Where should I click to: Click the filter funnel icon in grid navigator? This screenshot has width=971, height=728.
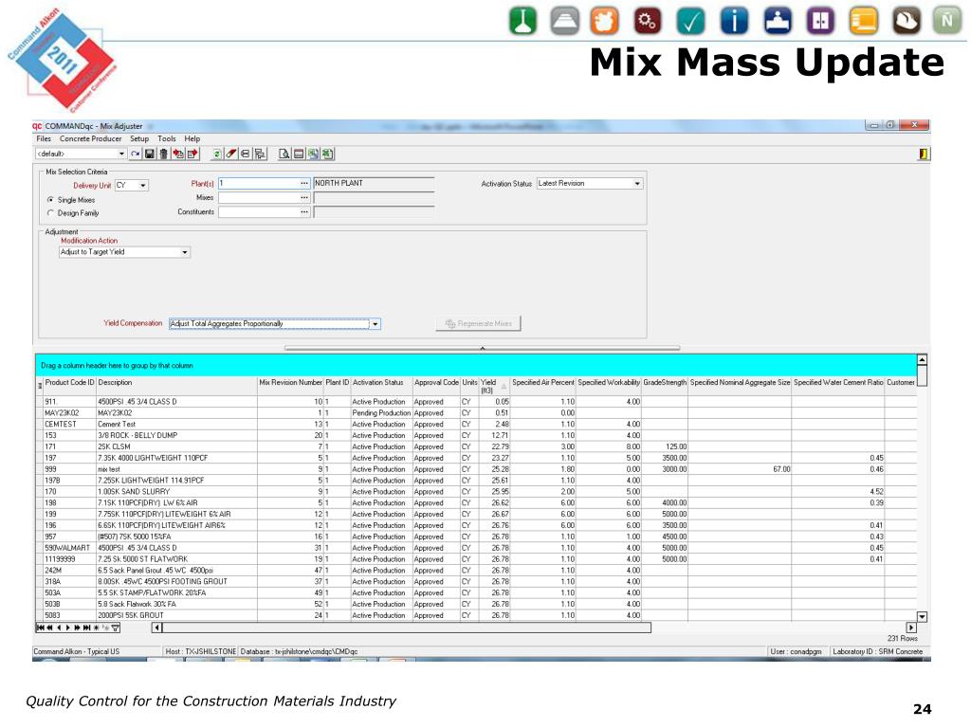pyautogui.click(x=117, y=628)
